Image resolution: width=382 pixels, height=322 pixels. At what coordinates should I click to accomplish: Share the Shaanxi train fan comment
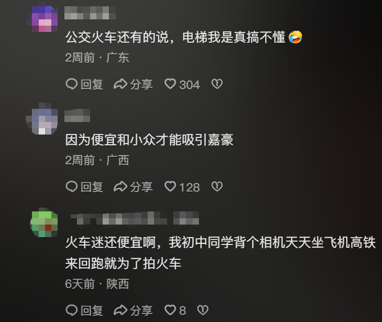[x=133, y=310]
